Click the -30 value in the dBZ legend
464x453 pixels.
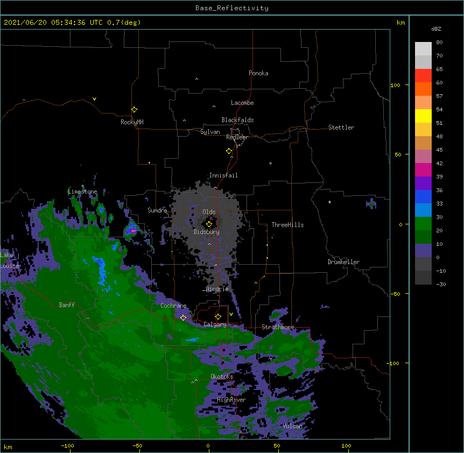click(x=441, y=284)
